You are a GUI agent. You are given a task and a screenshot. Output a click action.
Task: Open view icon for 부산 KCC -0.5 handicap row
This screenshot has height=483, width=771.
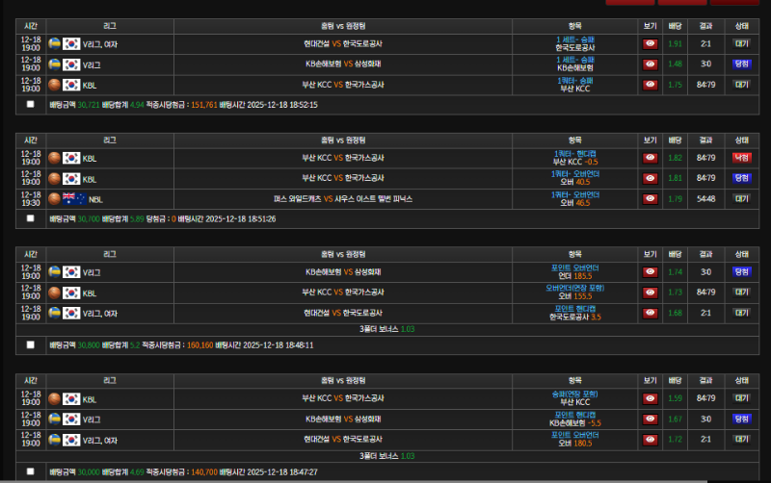tap(650, 158)
